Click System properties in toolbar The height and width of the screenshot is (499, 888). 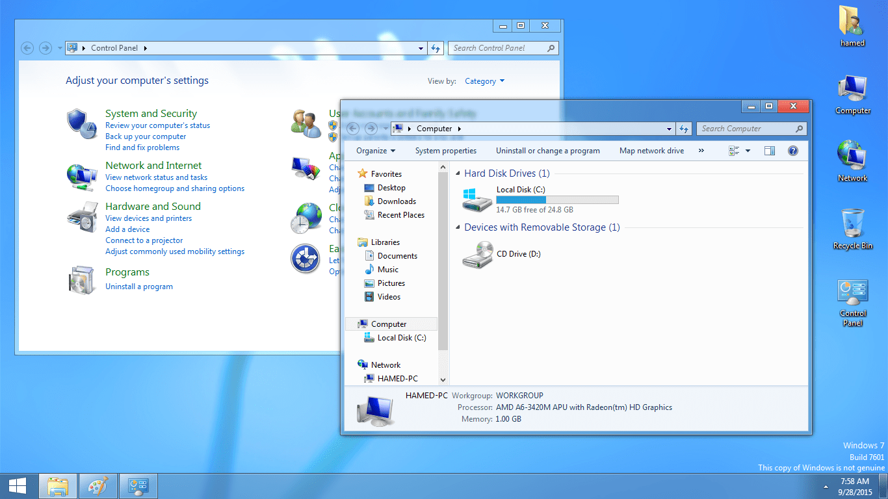pyautogui.click(x=446, y=151)
